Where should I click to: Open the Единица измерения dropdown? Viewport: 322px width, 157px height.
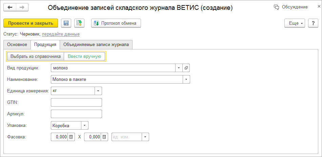pyautogui.click(x=98, y=91)
